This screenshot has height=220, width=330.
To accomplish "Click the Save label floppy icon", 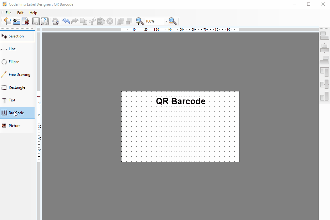I will point(36,21).
